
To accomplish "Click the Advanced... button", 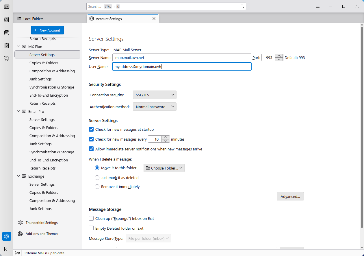I will click(x=290, y=196).
